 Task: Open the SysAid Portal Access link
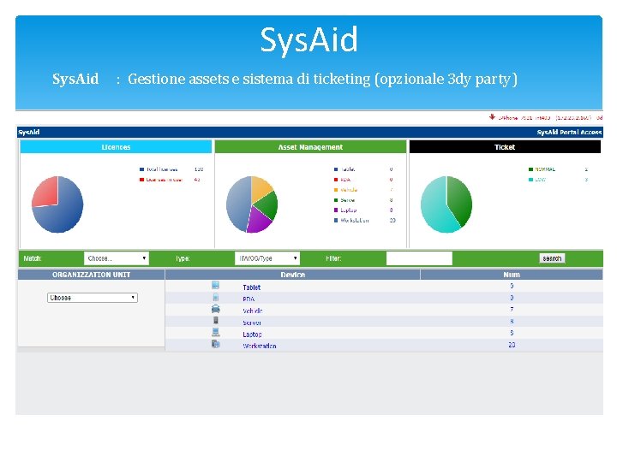569,133
